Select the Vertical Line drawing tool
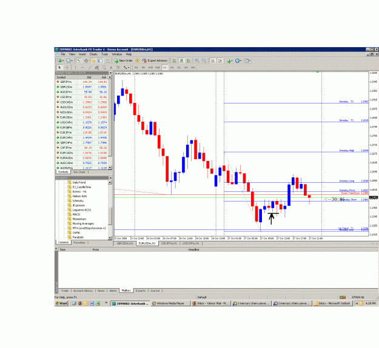This screenshot has height=348, width=379. pyautogui.click(x=75, y=68)
